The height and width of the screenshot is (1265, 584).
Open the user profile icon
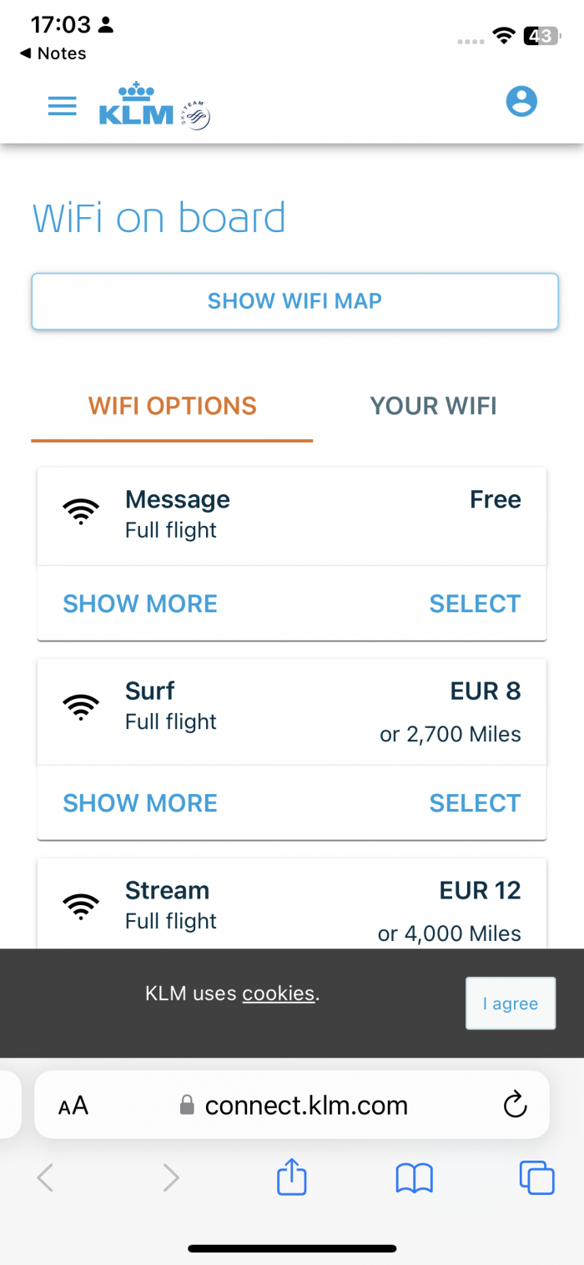click(521, 102)
